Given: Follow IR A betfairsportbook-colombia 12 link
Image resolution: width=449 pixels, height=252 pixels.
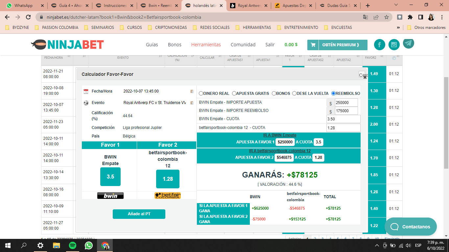Looking at the screenshot, I should 280,151.
